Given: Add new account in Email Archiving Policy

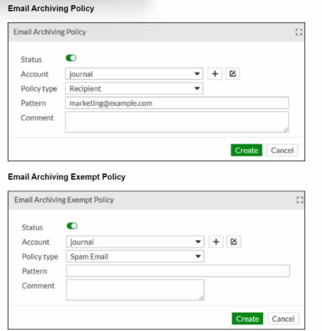Looking at the screenshot, I should [215, 74].
